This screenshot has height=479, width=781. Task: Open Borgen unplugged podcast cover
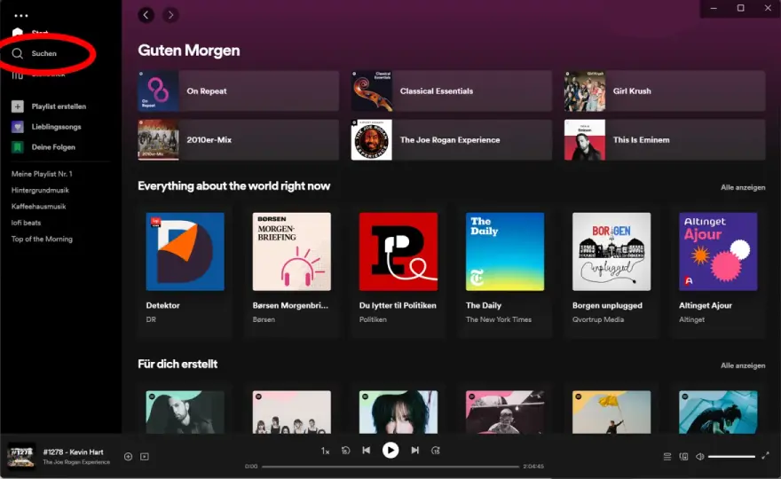coord(611,251)
